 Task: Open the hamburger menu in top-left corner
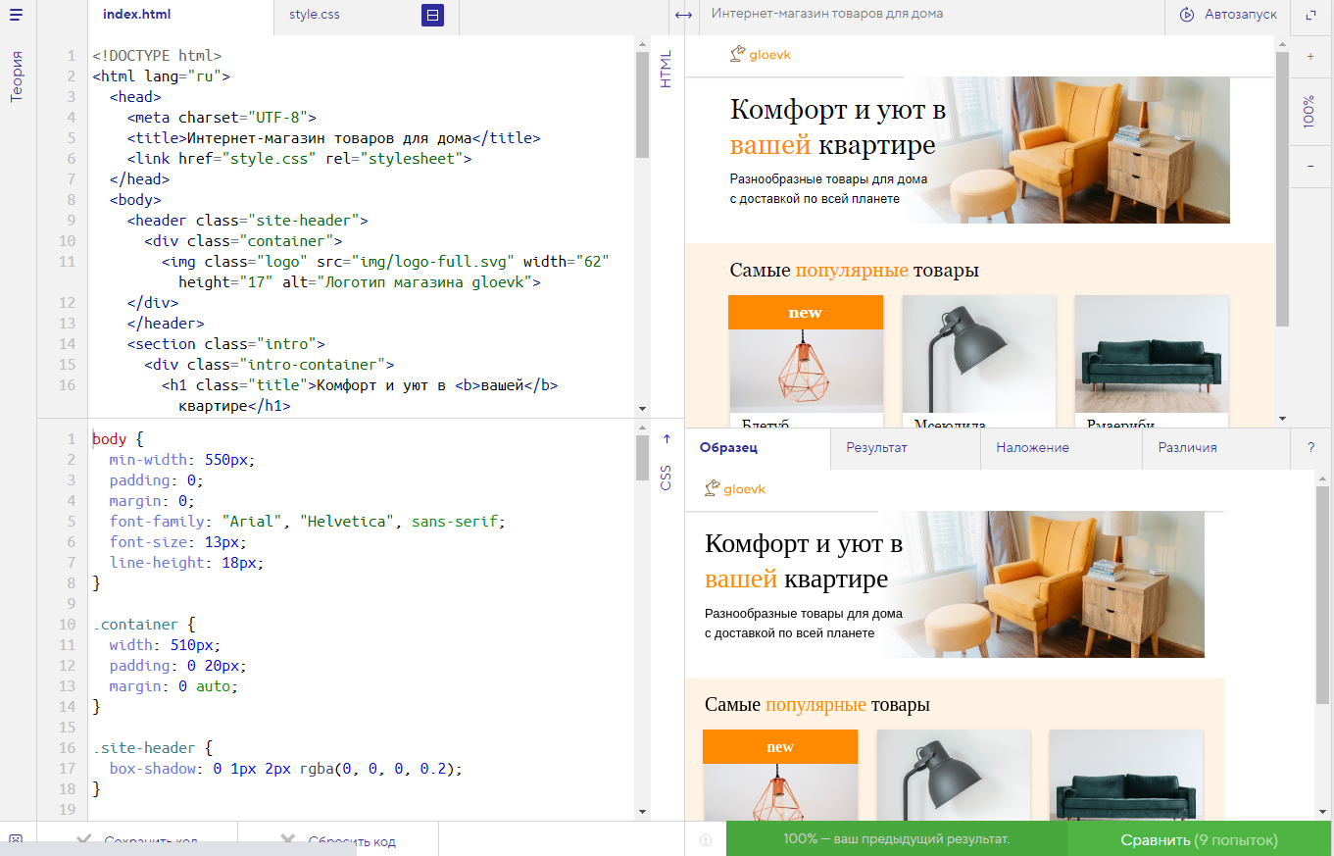[x=16, y=15]
